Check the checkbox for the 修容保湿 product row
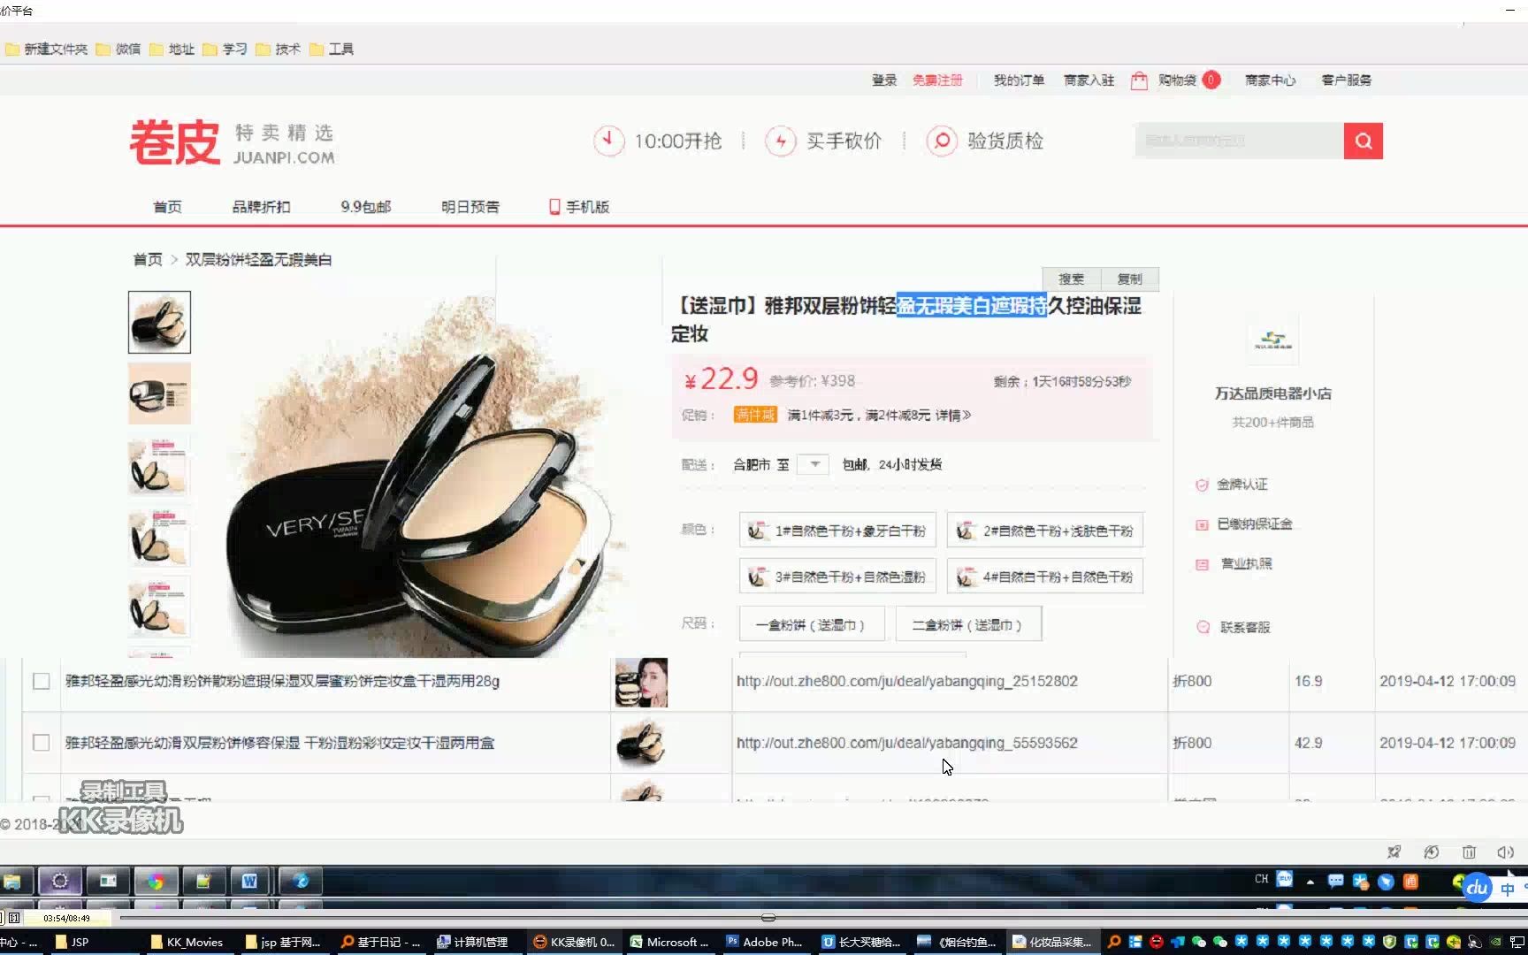This screenshot has height=955, width=1528. [41, 743]
